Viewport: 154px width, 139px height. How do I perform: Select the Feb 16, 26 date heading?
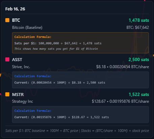tap(15, 9)
